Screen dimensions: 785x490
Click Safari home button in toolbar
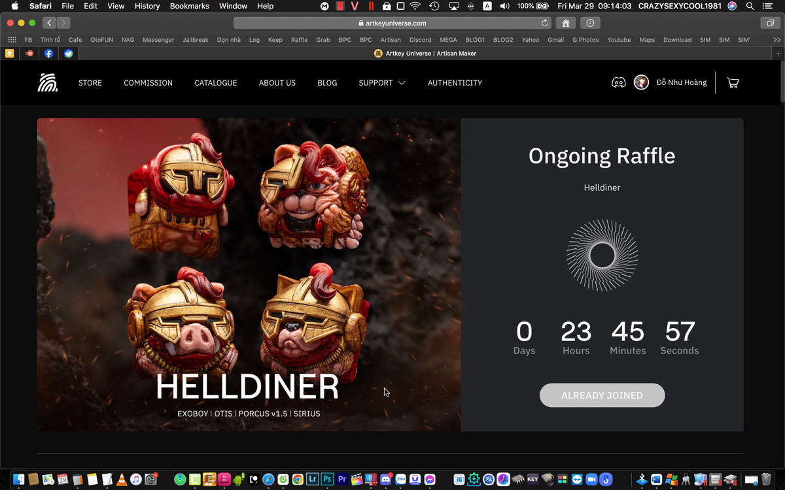(565, 23)
